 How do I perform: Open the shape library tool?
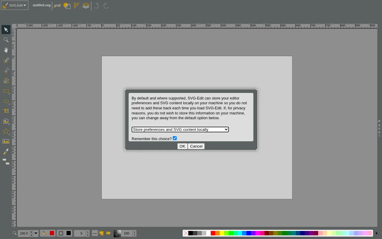click(6, 121)
